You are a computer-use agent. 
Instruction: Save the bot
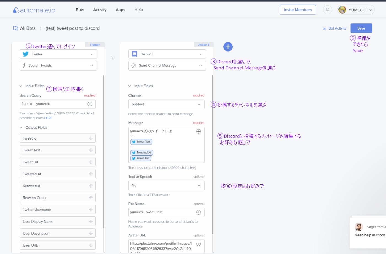(x=361, y=28)
